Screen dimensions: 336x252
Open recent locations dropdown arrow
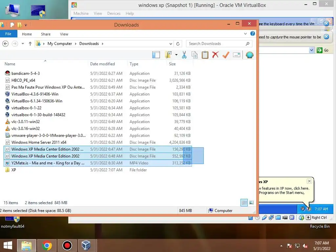coord(23,44)
